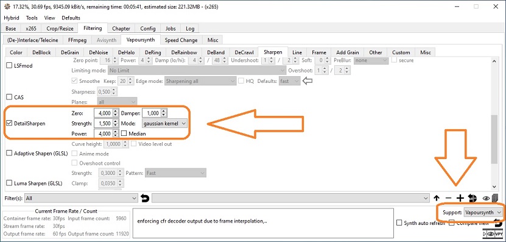Click the DetailSharpen Strength value field
This screenshot has height=242, width=506.
[x=103, y=123]
